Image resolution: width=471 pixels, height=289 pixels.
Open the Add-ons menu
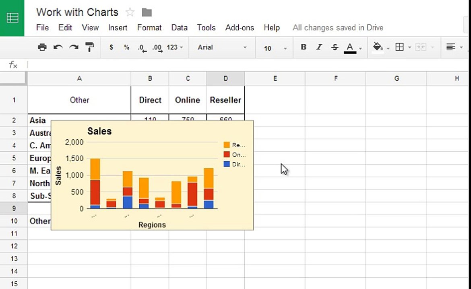point(240,28)
